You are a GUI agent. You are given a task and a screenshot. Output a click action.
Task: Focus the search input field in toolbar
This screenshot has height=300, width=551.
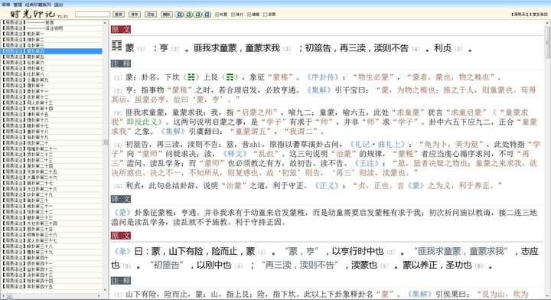(x=93, y=15)
